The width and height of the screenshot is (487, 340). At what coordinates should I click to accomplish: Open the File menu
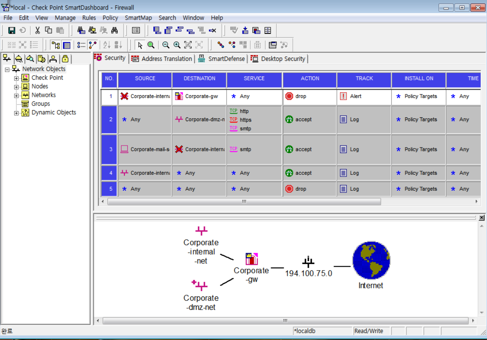coord(8,18)
